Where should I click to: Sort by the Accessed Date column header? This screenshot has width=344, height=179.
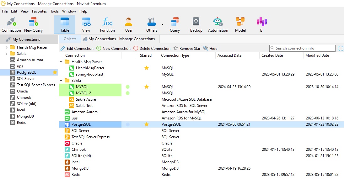tap(237, 55)
